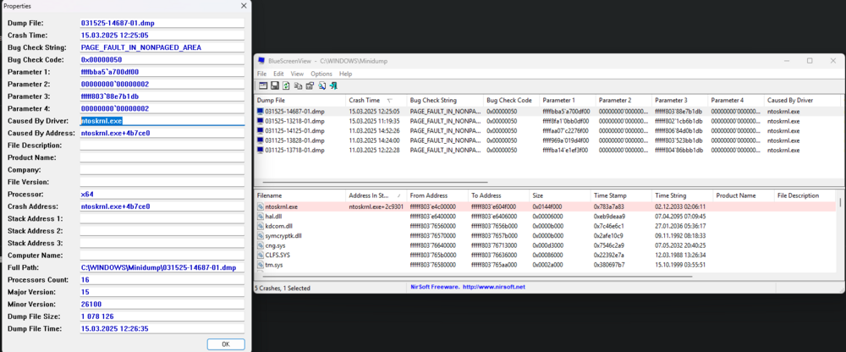Screen dimensions: 846x352
Task: Click the driver icon beside tm.sys
Action: [261, 265]
